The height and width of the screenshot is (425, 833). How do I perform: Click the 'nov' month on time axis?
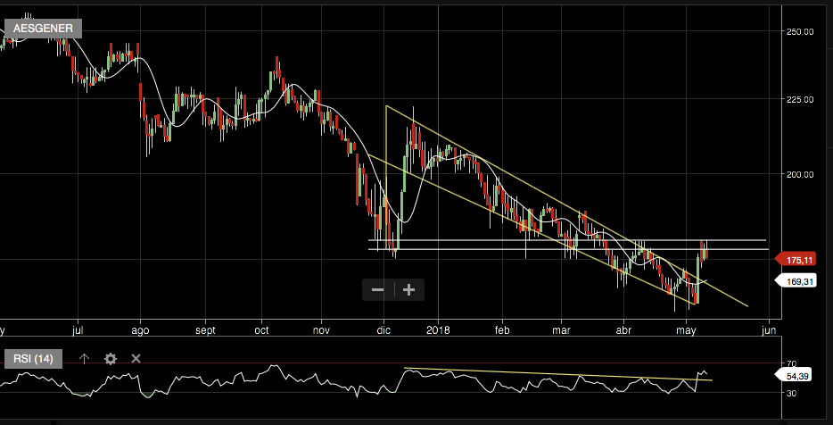321,329
